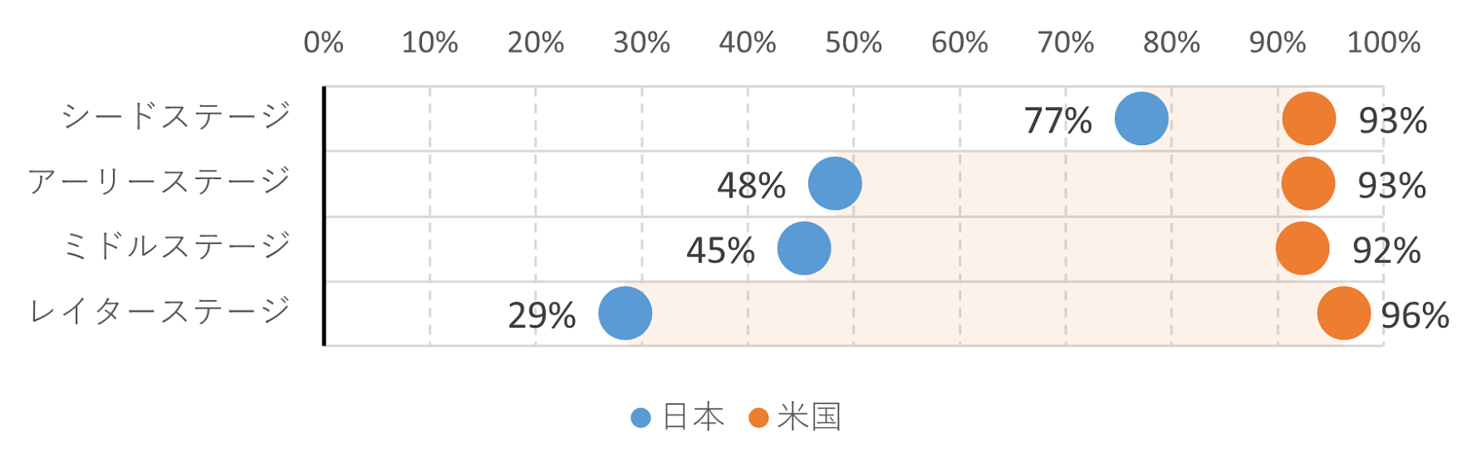
Task: Select the 日本 legend text
Action: [694, 416]
